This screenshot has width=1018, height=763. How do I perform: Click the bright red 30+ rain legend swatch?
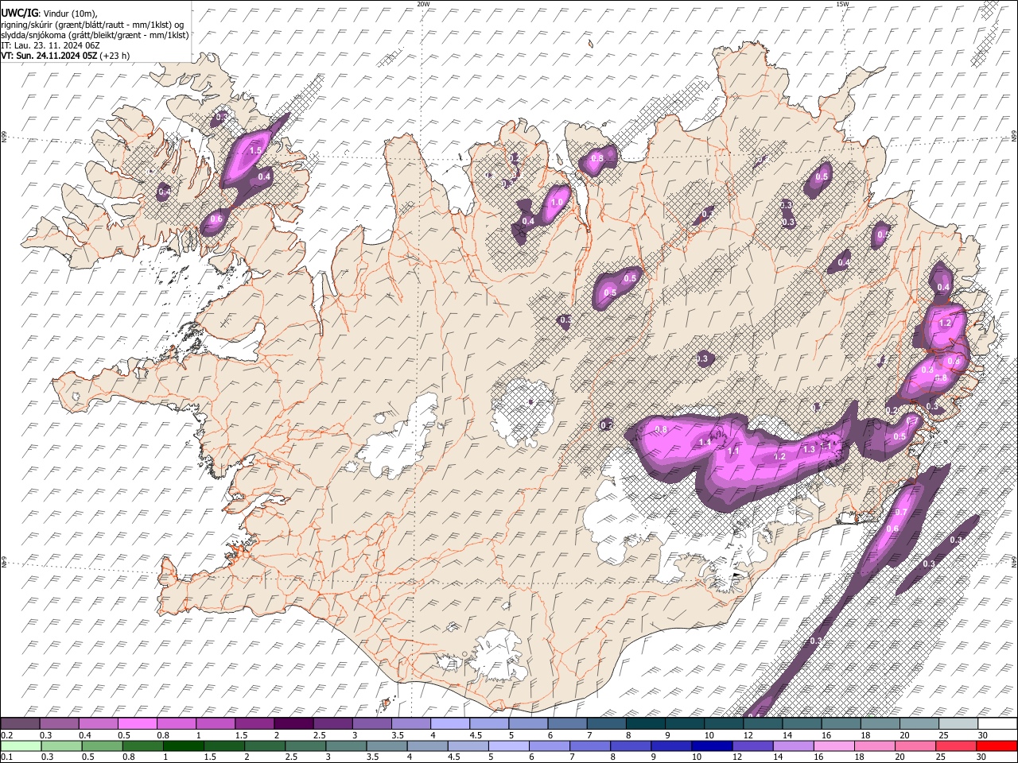pyautogui.click(x=997, y=746)
